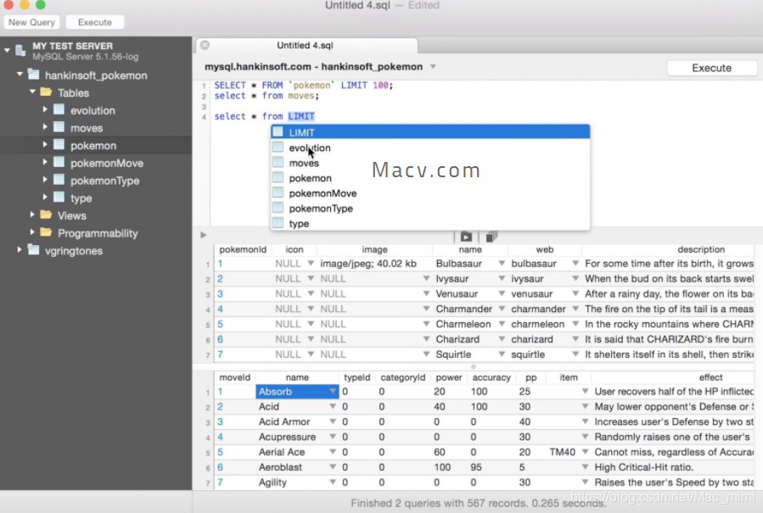
Task: Click the play triangle left of results
Action: 204,236
